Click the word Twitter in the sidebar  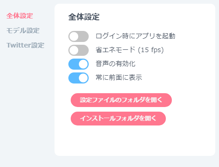[19, 45]
